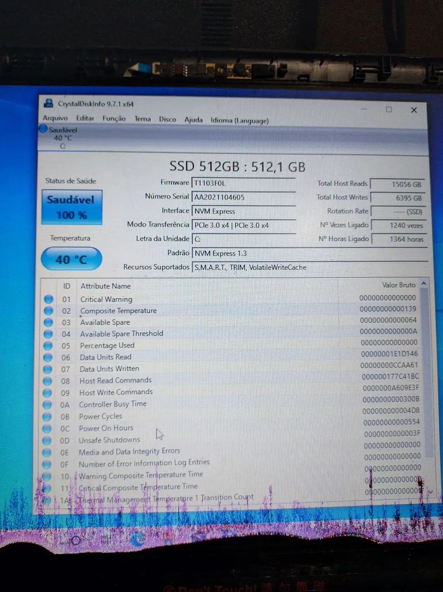Click the status circle for Power On Hours
The height and width of the screenshot is (592, 443).
click(47, 429)
